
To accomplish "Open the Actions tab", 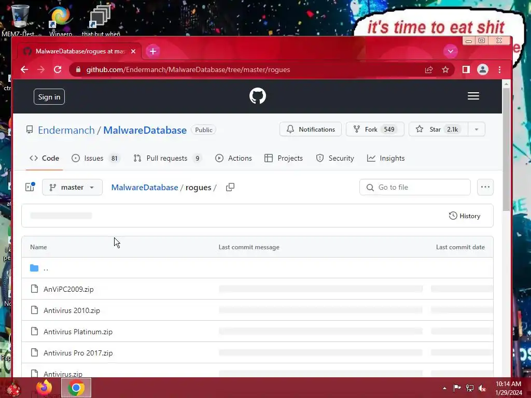I will pos(234,158).
